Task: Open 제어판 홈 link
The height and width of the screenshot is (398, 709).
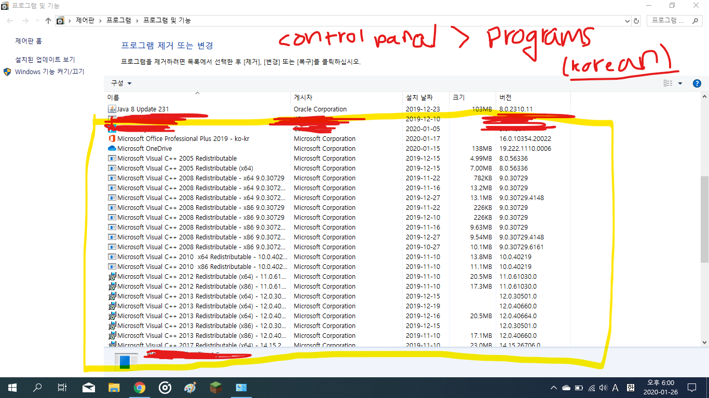Action: (x=29, y=41)
